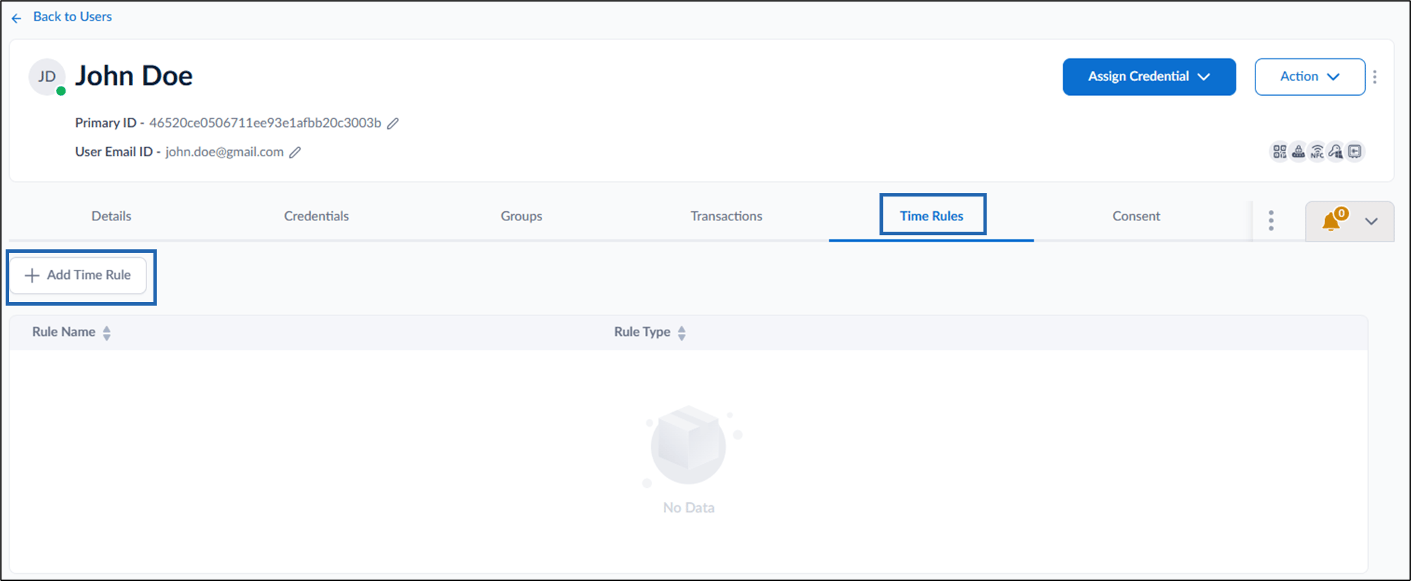
Task: Click the safe locker credential icon
Action: pos(1355,151)
